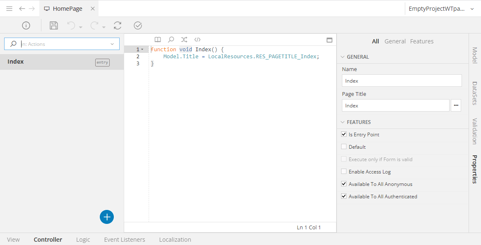This screenshot has height=245, width=481.
Task: Uncheck the Is Entry Point checkbox
Action: pos(344,134)
